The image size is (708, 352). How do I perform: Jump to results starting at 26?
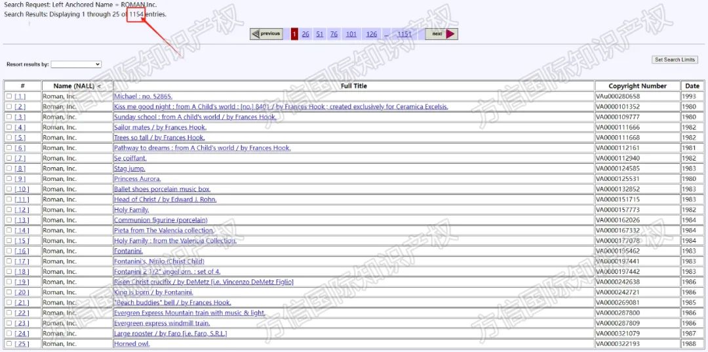pos(305,34)
